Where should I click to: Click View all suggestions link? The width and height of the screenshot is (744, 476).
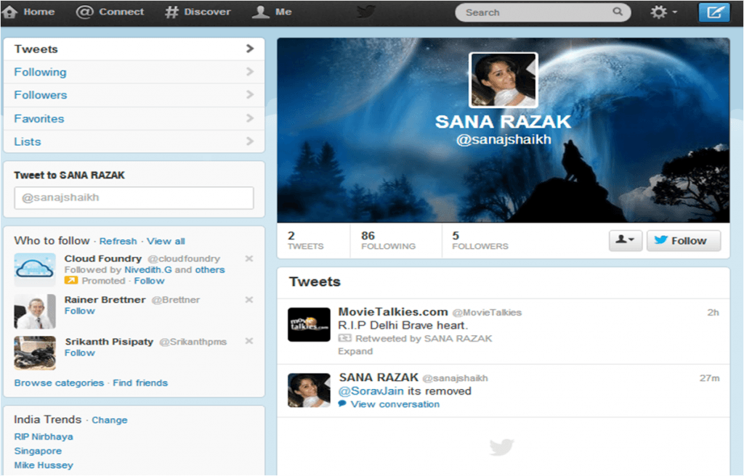166,242
